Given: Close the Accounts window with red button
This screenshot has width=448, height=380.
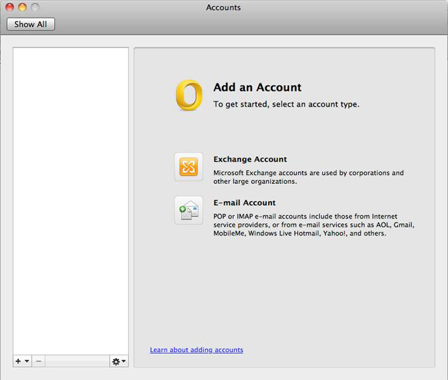Looking at the screenshot, I should coord(9,8).
